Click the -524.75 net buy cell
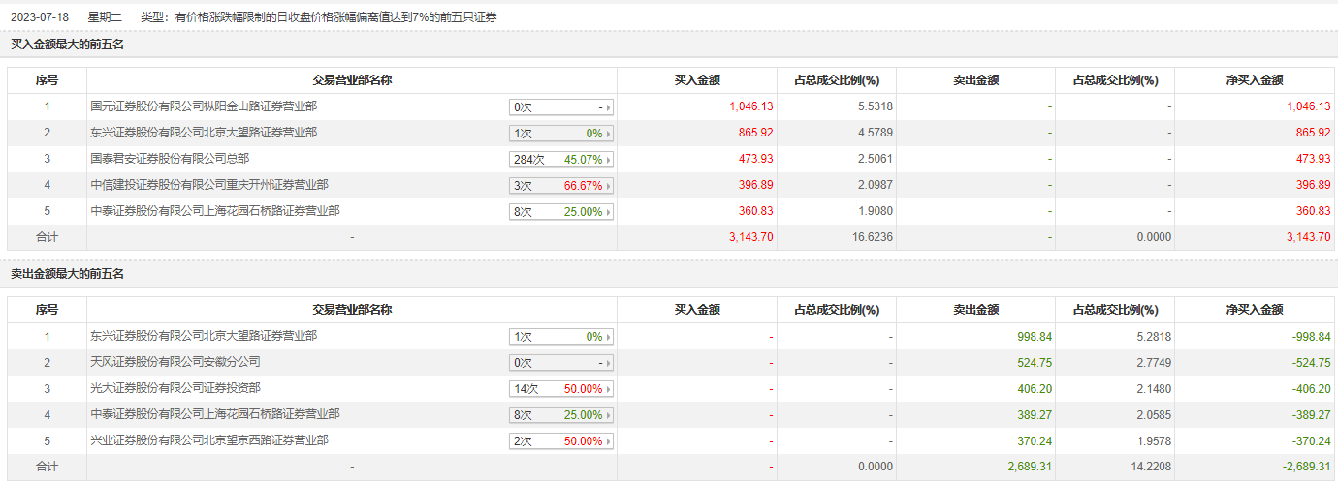 click(1312, 363)
